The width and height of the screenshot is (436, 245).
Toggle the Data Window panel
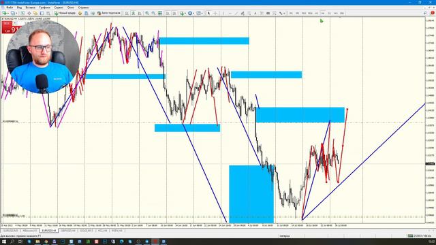(29, 13)
